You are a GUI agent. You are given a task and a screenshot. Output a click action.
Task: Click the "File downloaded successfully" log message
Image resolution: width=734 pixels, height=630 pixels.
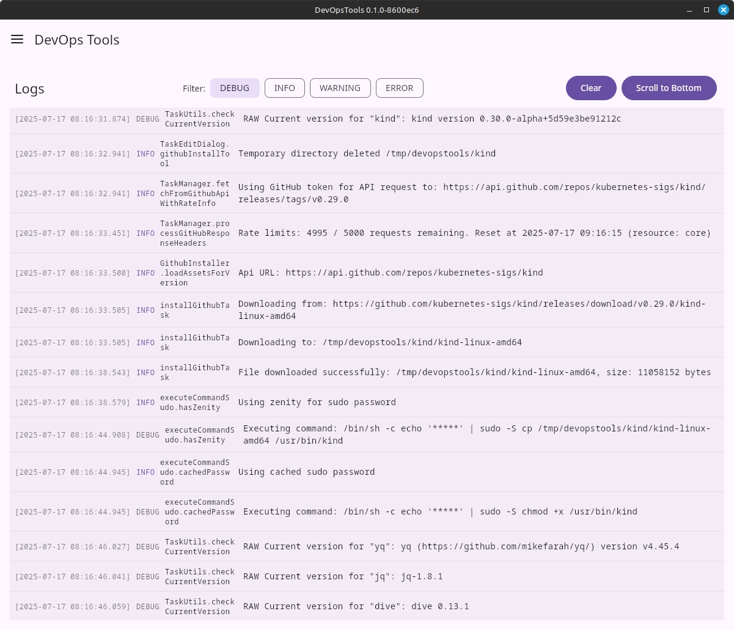pyautogui.click(x=474, y=372)
